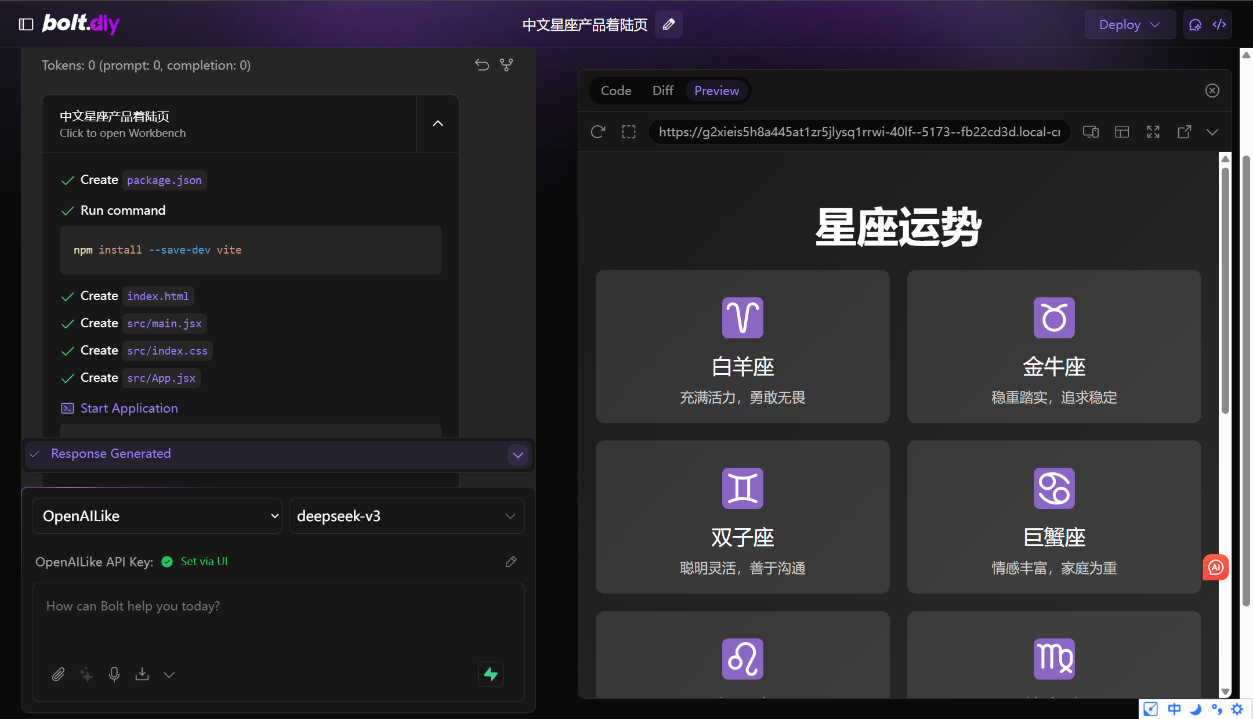This screenshot has width=1253, height=719.
Task: Toggle the sidebar panel icon
Action: 26,24
